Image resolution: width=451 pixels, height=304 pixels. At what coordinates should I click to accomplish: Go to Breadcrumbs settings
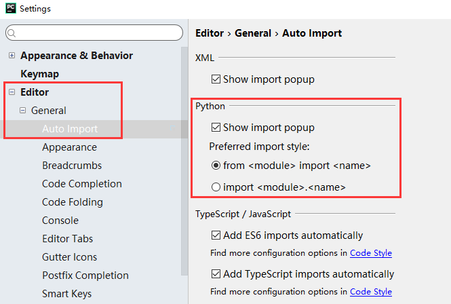point(72,166)
